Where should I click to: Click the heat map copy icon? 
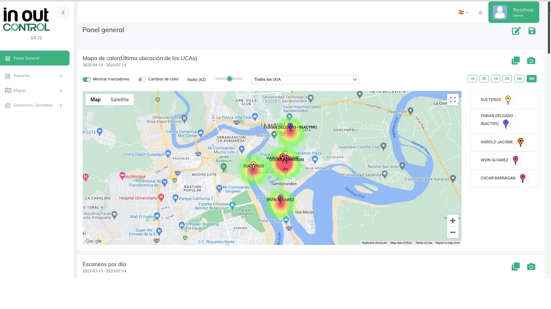(516, 61)
